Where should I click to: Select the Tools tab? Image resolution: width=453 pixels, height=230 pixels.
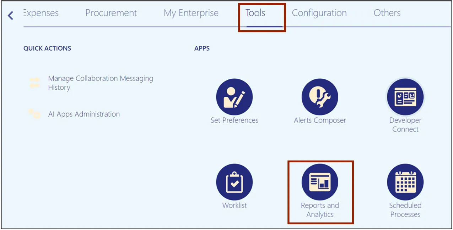(x=255, y=13)
